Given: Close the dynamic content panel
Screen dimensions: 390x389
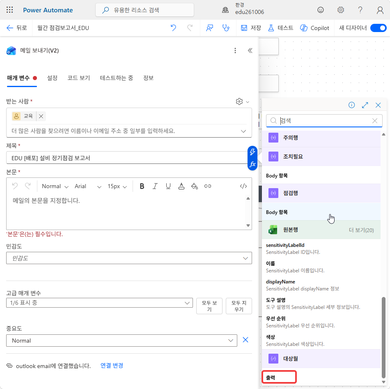Looking at the screenshot, I should click(378, 105).
